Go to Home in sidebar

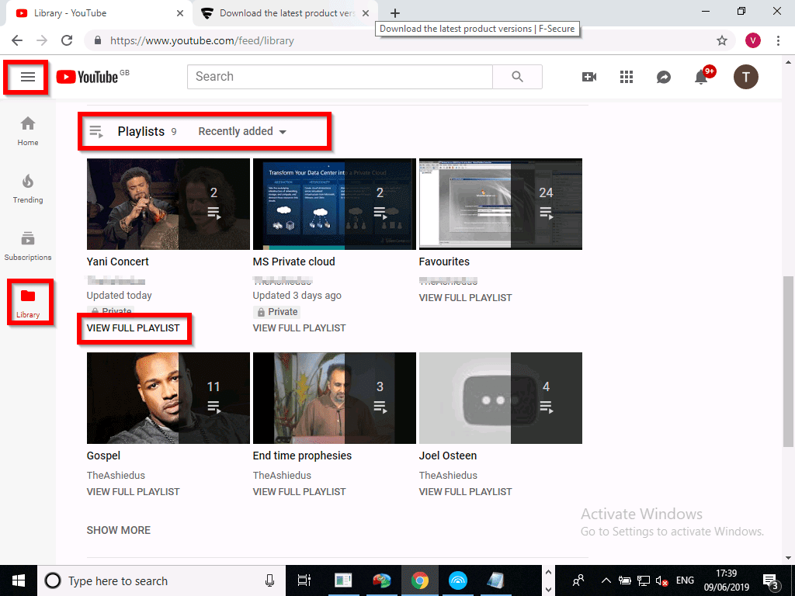coord(28,131)
